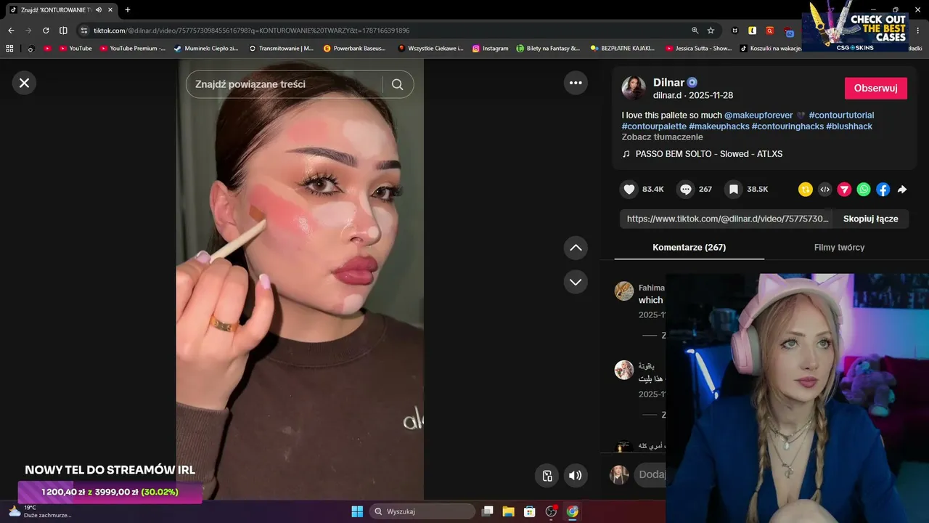
Task: Open Microsoft Store from the taskbar
Action: point(530,511)
